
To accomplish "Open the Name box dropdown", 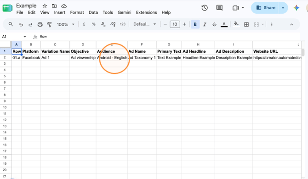I will (x=25, y=37).
